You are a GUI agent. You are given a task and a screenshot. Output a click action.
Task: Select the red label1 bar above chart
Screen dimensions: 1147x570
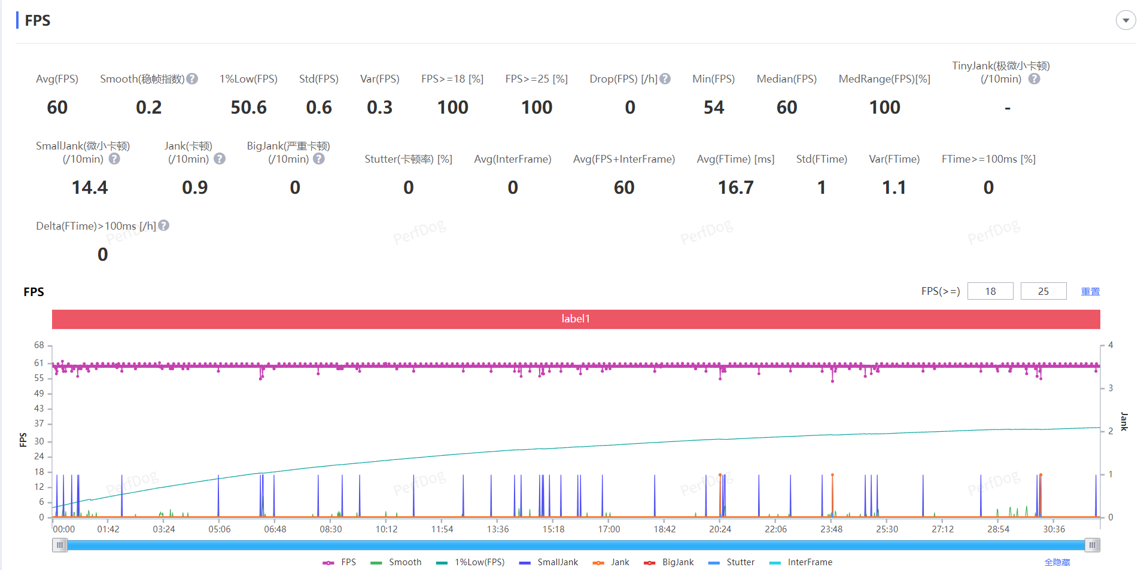click(576, 319)
